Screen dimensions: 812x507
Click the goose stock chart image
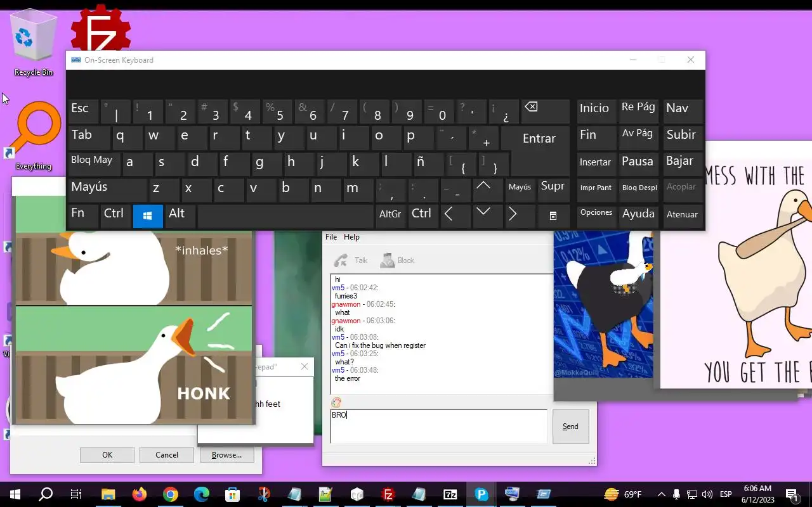(x=603, y=304)
